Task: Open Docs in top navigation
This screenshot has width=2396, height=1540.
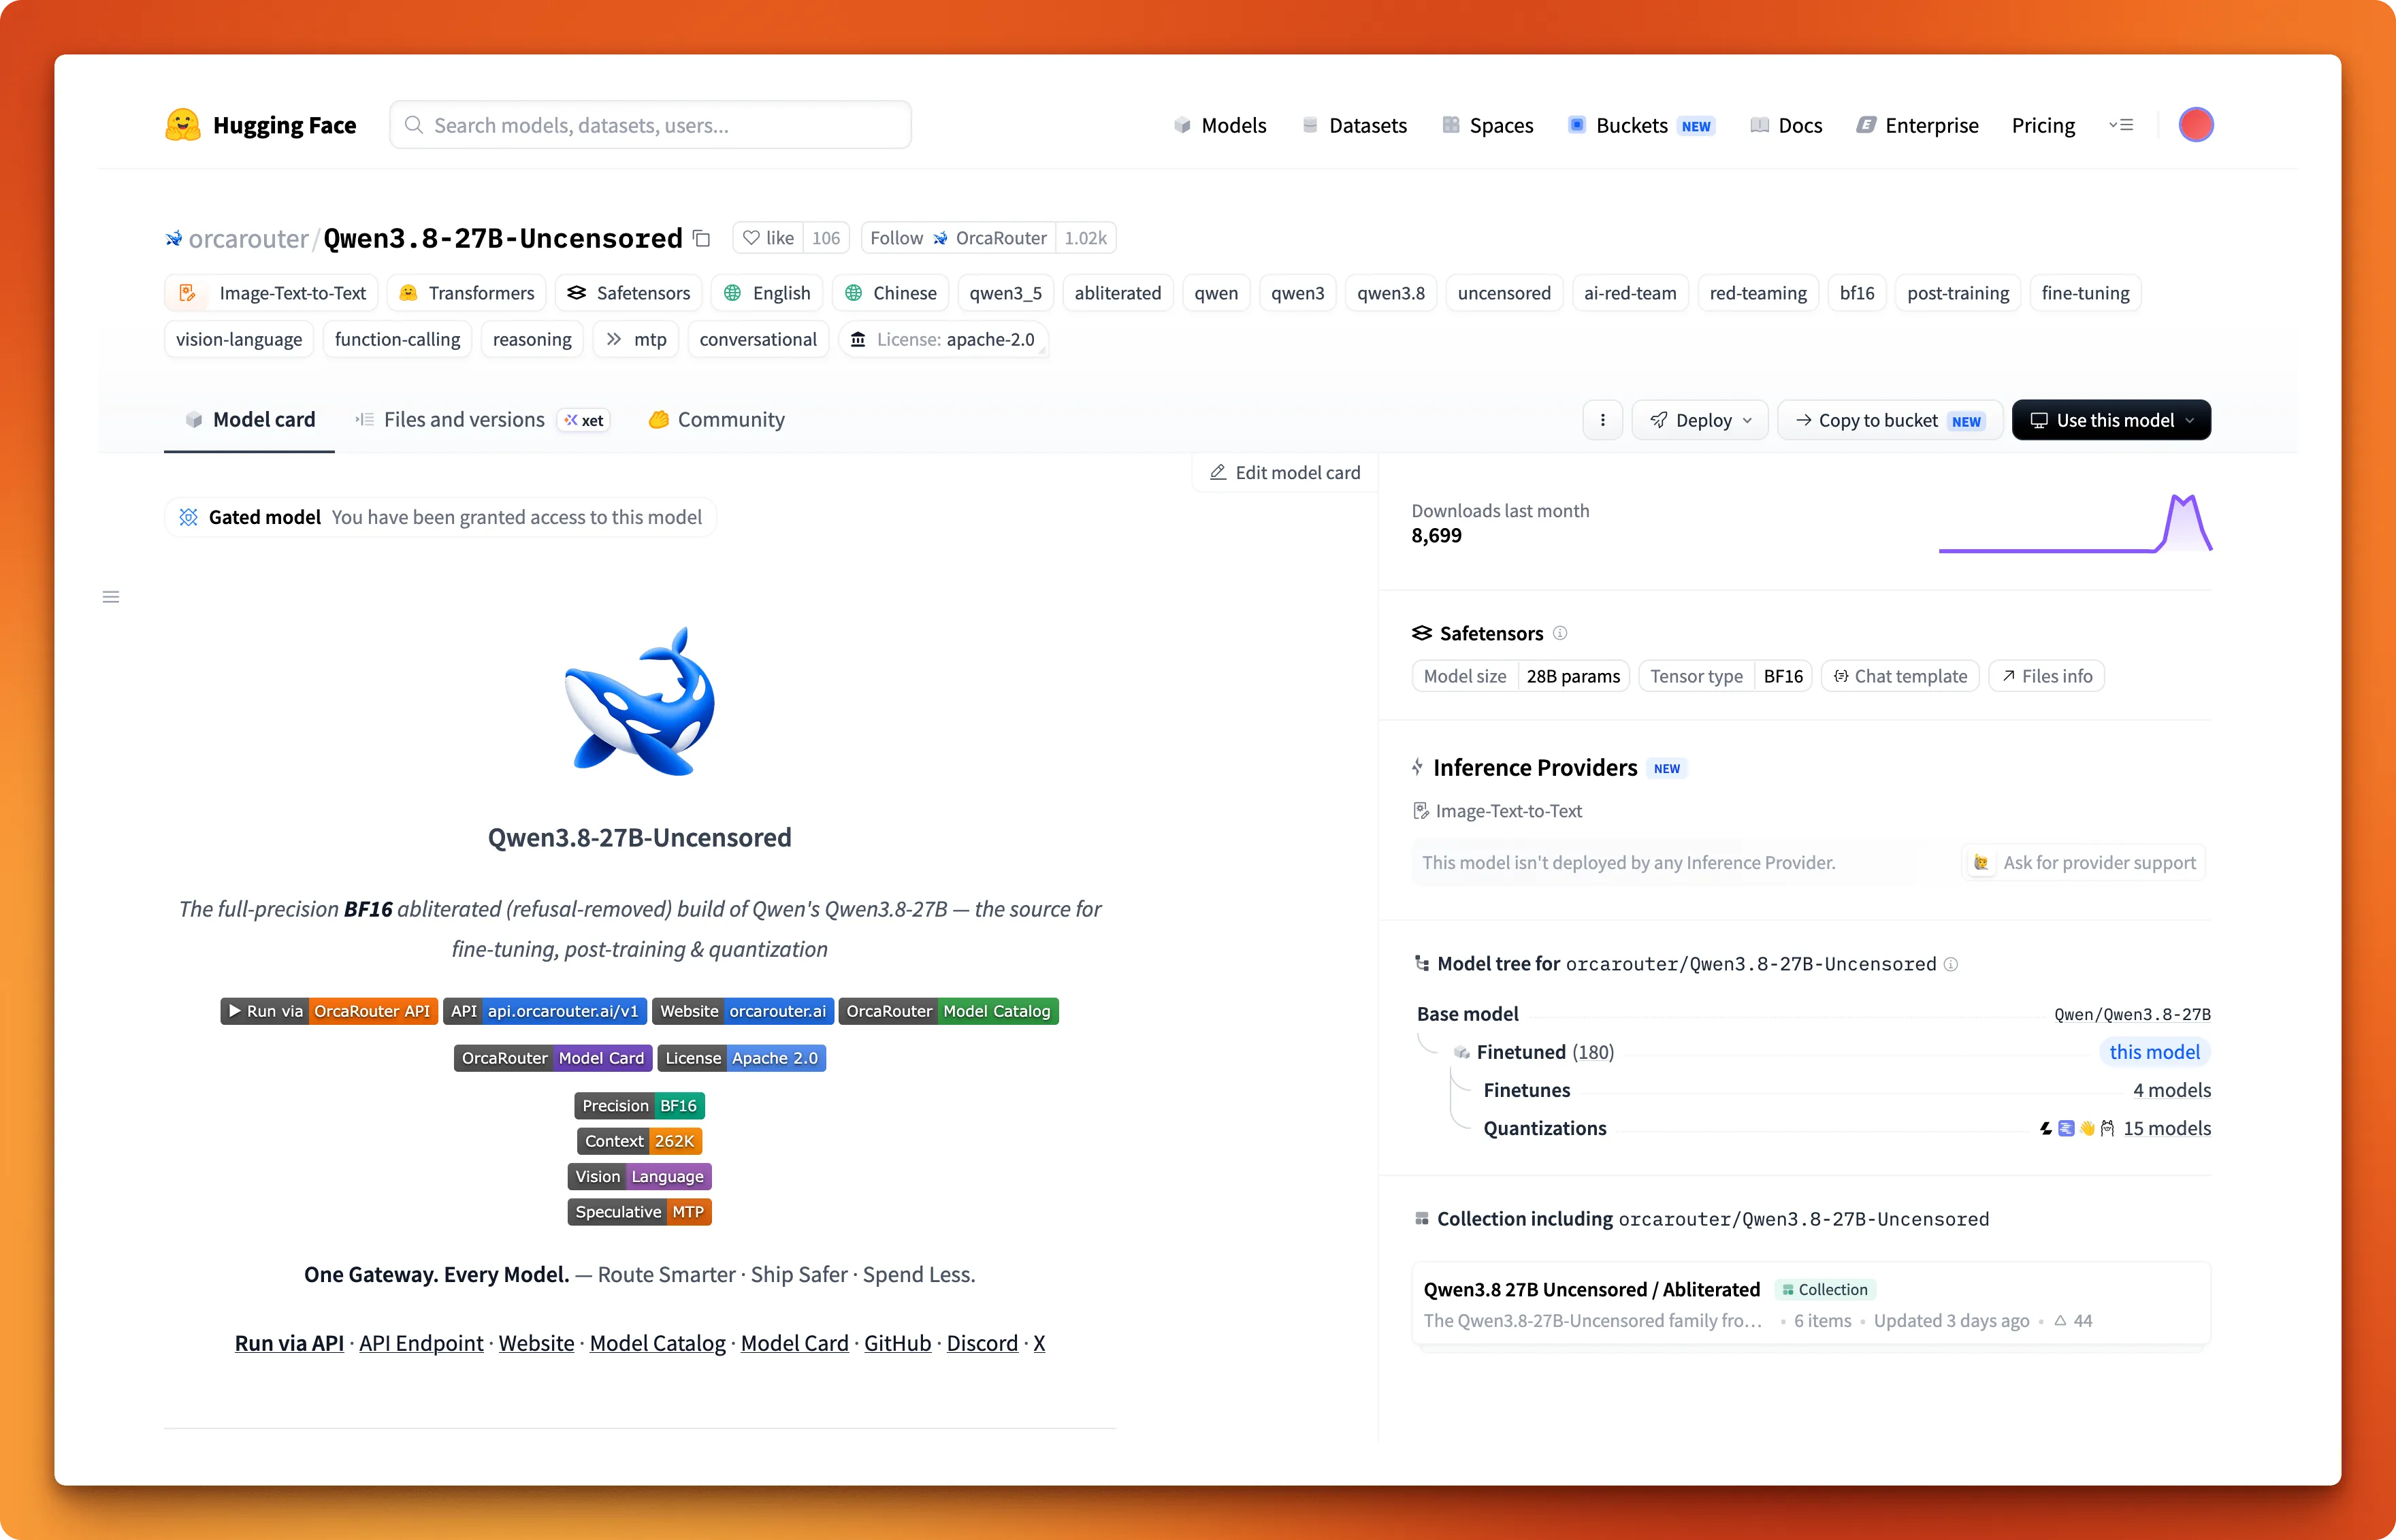Action: pos(1786,125)
